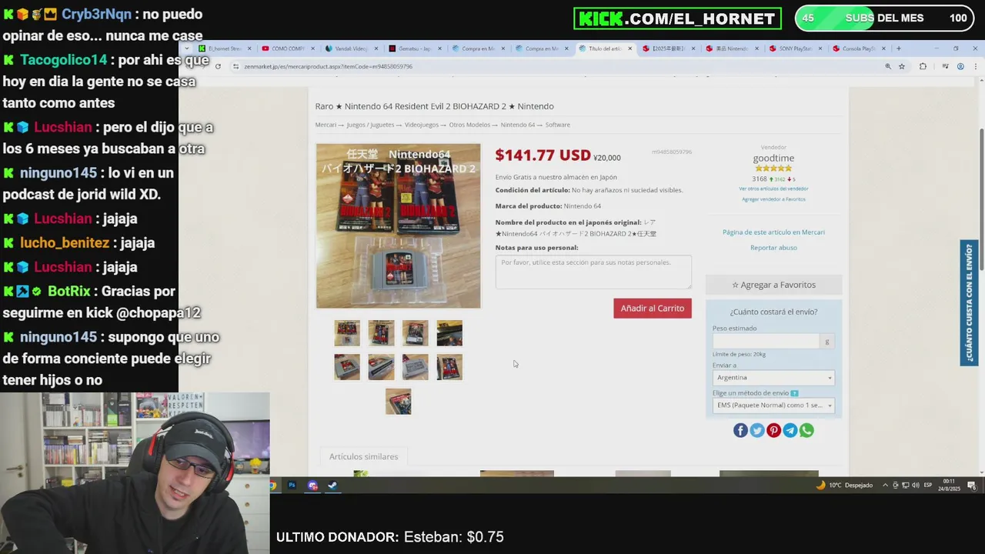
Task: Open volume control in system tray
Action: coord(915,486)
